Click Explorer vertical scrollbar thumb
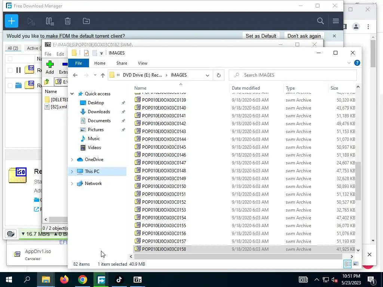The height and width of the screenshot is (287, 383). click(x=358, y=180)
